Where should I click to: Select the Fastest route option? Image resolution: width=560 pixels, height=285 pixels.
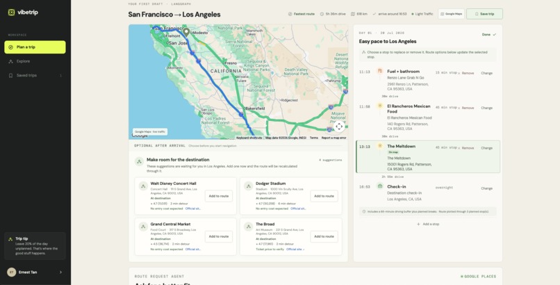click(302, 14)
